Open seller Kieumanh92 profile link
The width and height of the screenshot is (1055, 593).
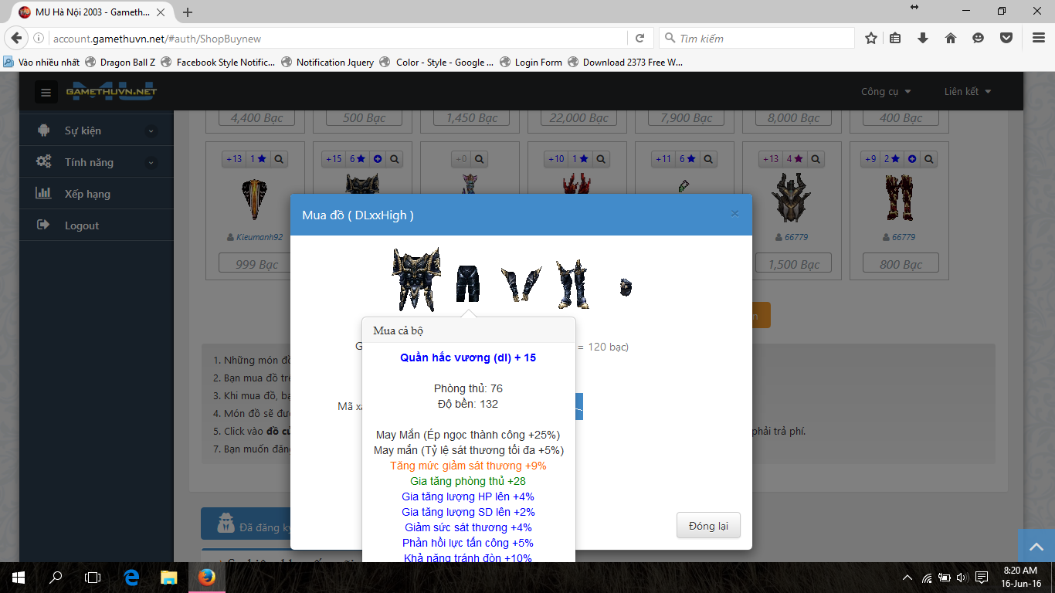coord(260,237)
